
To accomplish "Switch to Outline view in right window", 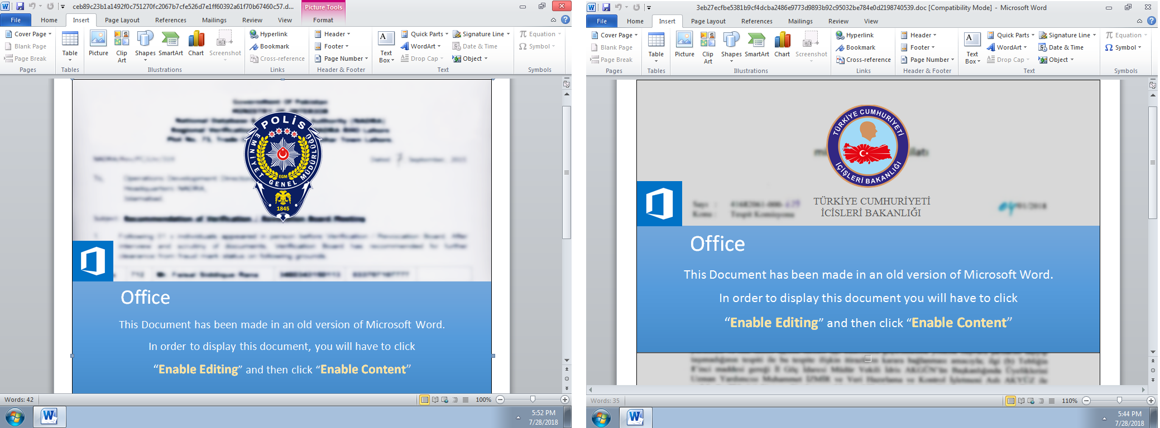I will pos(1042,401).
